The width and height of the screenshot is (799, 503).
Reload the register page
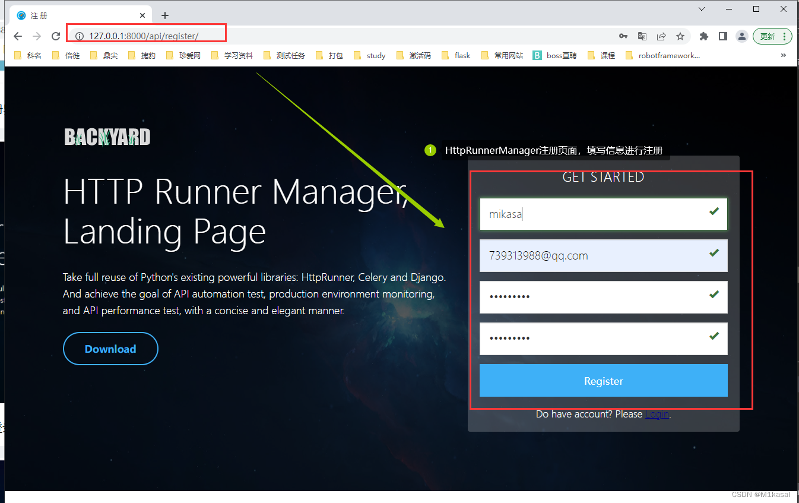click(56, 36)
